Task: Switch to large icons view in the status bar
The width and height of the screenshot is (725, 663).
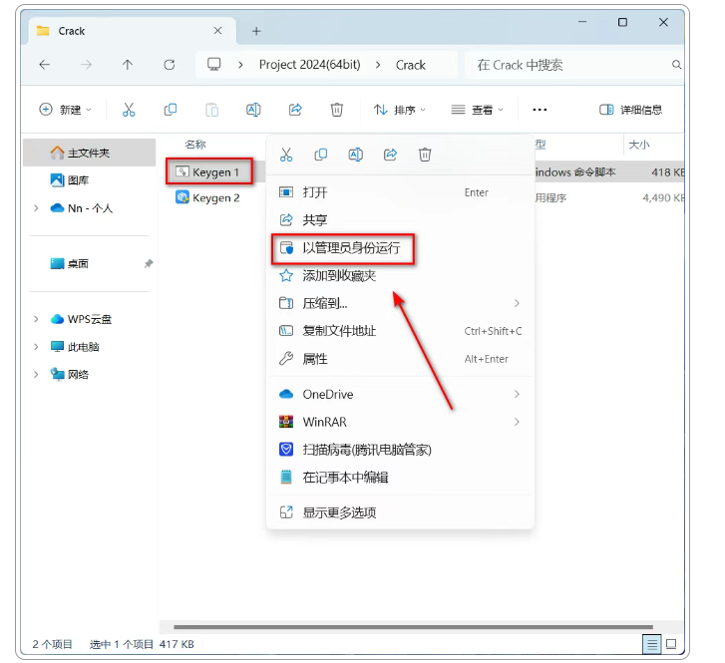Action: [x=671, y=644]
